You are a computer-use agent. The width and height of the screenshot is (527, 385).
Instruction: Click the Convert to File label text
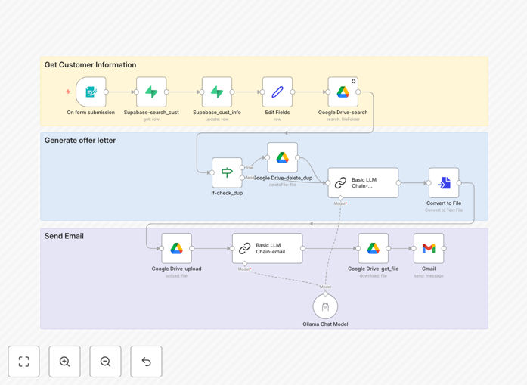pyautogui.click(x=444, y=203)
